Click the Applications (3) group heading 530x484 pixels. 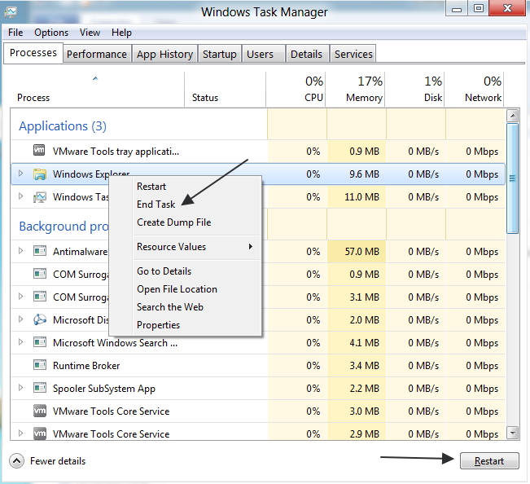point(63,126)
